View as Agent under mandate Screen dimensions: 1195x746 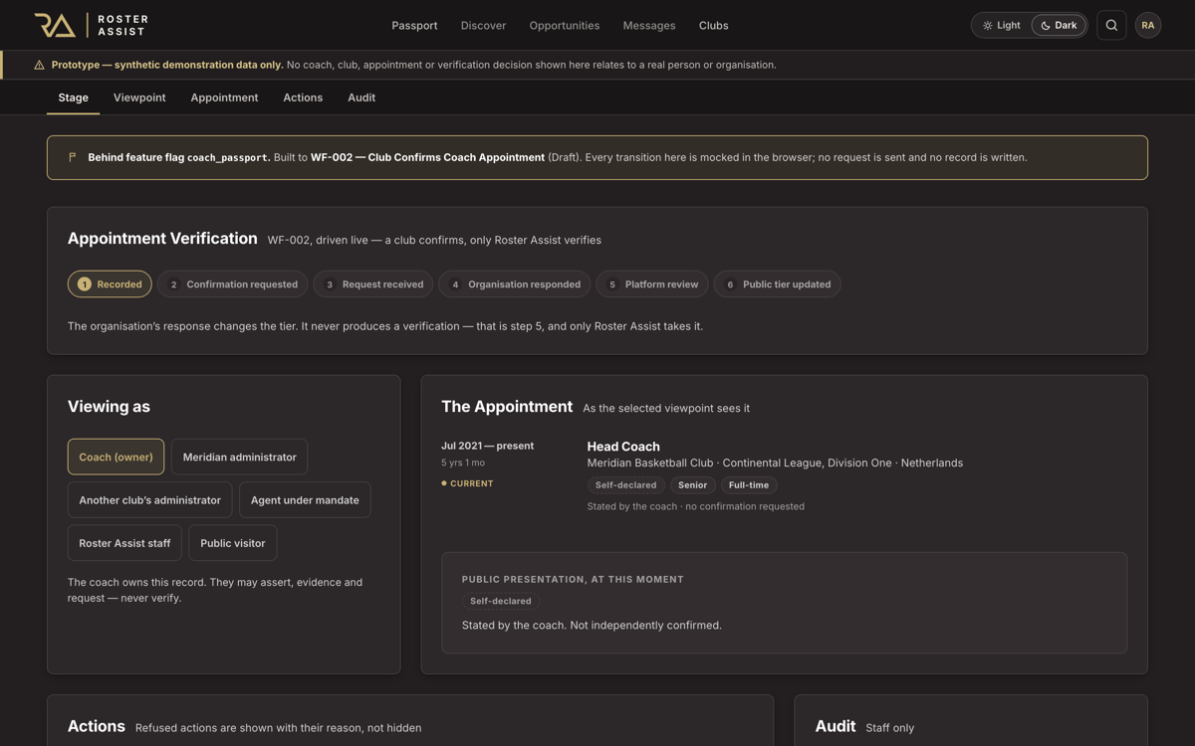pos(305,500)
